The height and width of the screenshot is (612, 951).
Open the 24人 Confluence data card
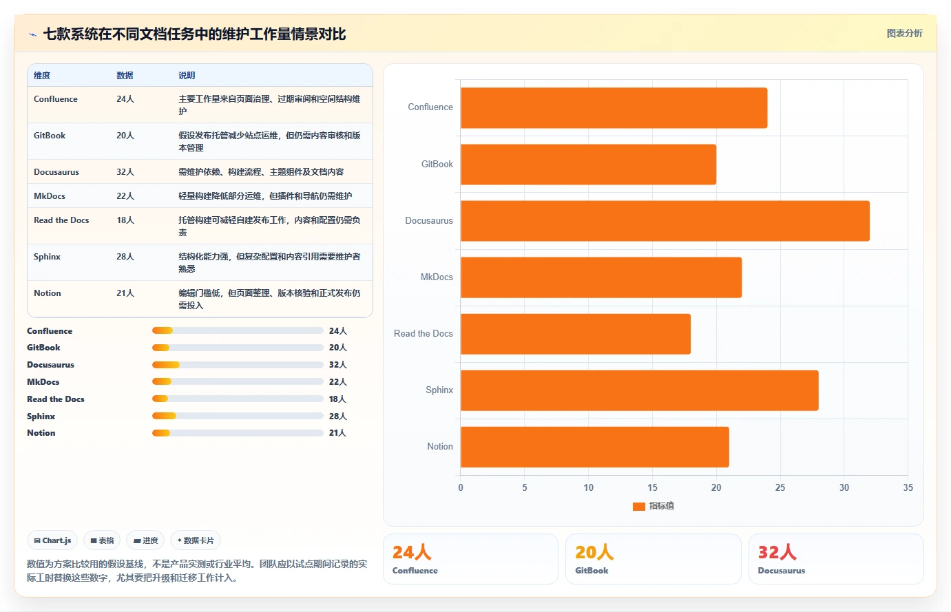point(470,559)
